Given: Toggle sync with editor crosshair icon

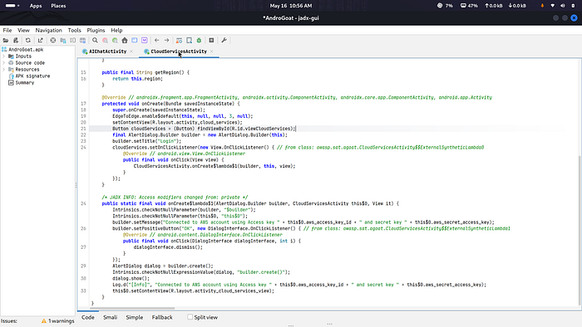Looking at the screenshot, I should 53,41.
